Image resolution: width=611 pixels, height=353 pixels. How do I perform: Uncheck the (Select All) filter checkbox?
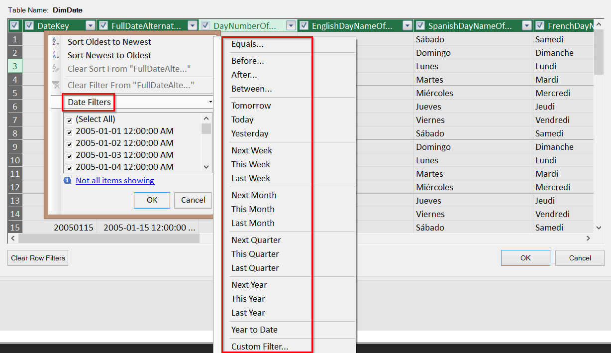point(70,120)
